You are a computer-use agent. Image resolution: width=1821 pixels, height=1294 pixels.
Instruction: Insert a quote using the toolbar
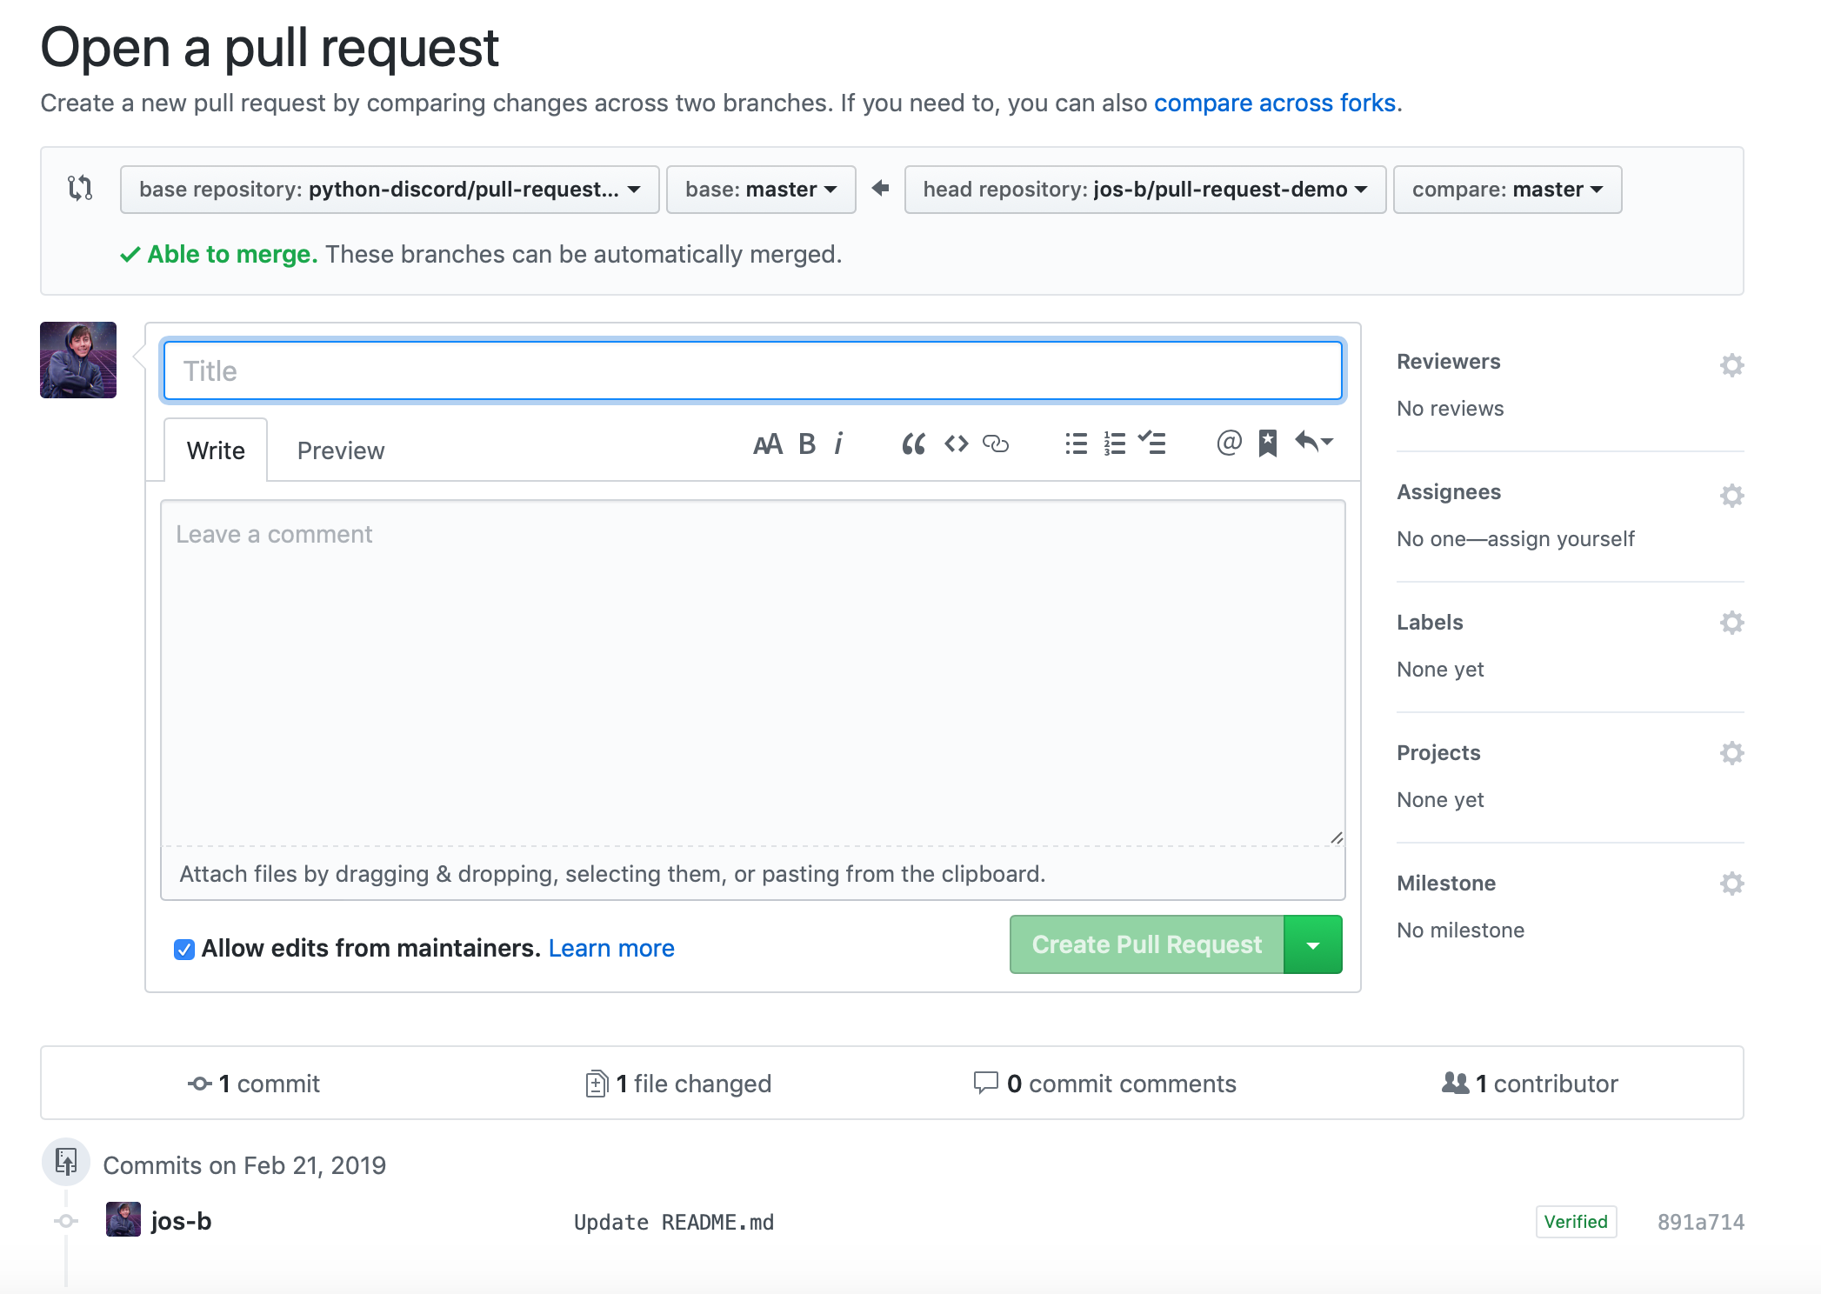[913, 444]
